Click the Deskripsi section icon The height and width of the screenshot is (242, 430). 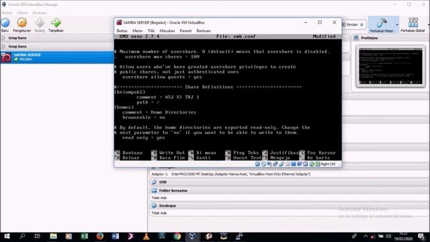point(154,206)
